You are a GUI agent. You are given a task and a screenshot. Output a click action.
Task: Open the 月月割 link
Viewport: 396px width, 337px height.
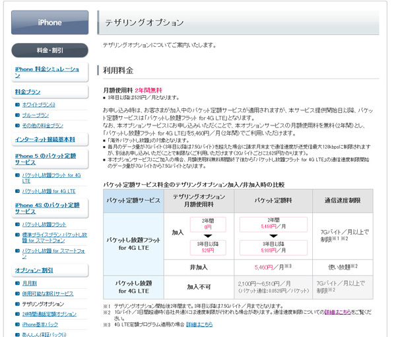(30, 283)
